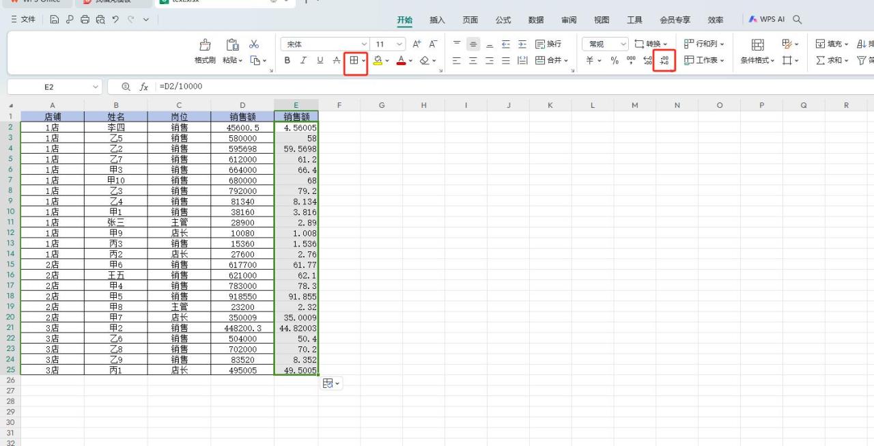The height and width of the screenshot is (446, 874).
Task: Click the borders grid icon
Action: point(354,60)
